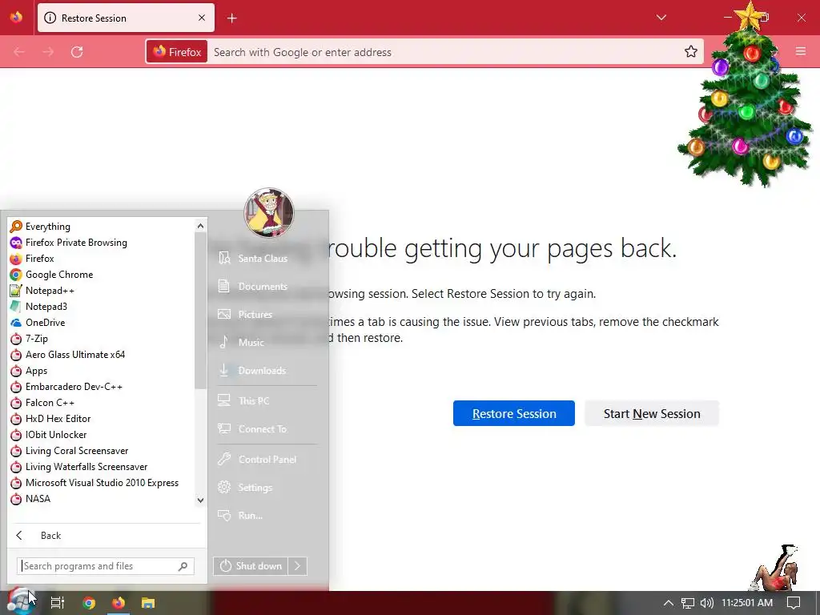Close the Restore Session tab

coord(202,18)
